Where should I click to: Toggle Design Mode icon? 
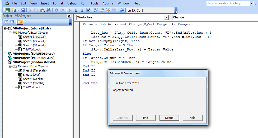[x=88, y=10]
